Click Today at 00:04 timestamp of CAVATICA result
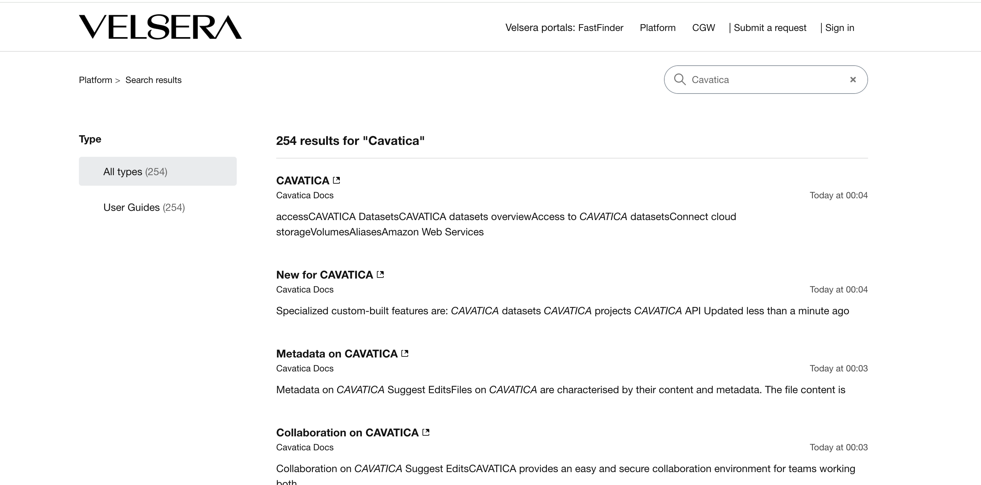 click(838, 195)
